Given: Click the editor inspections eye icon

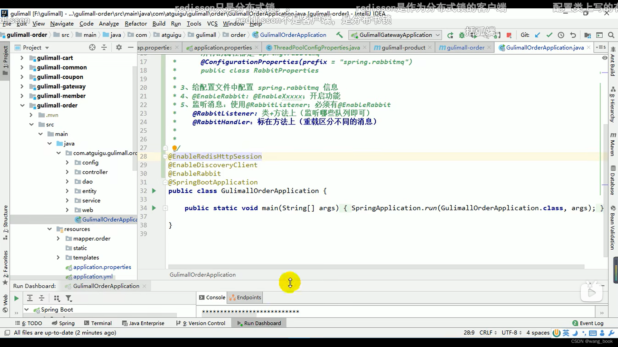Looking at the screenshot, I should [604, 58].
